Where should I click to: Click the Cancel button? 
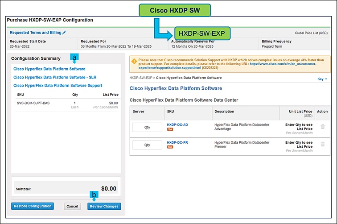72,206
